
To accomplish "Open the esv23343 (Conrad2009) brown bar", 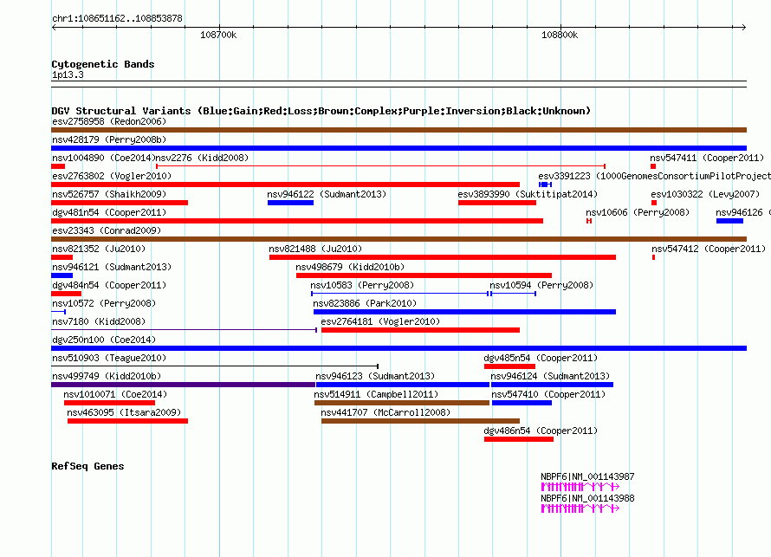I will tap(398, 239).
